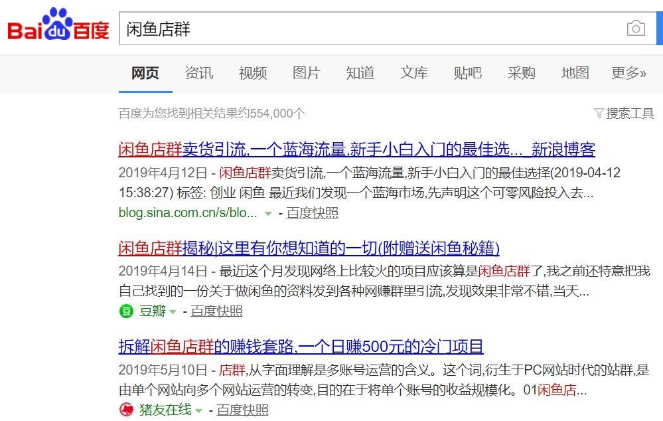The image size is (663, 421).
Task: Select the 网页 tab
Action: [x=145, y=73]
